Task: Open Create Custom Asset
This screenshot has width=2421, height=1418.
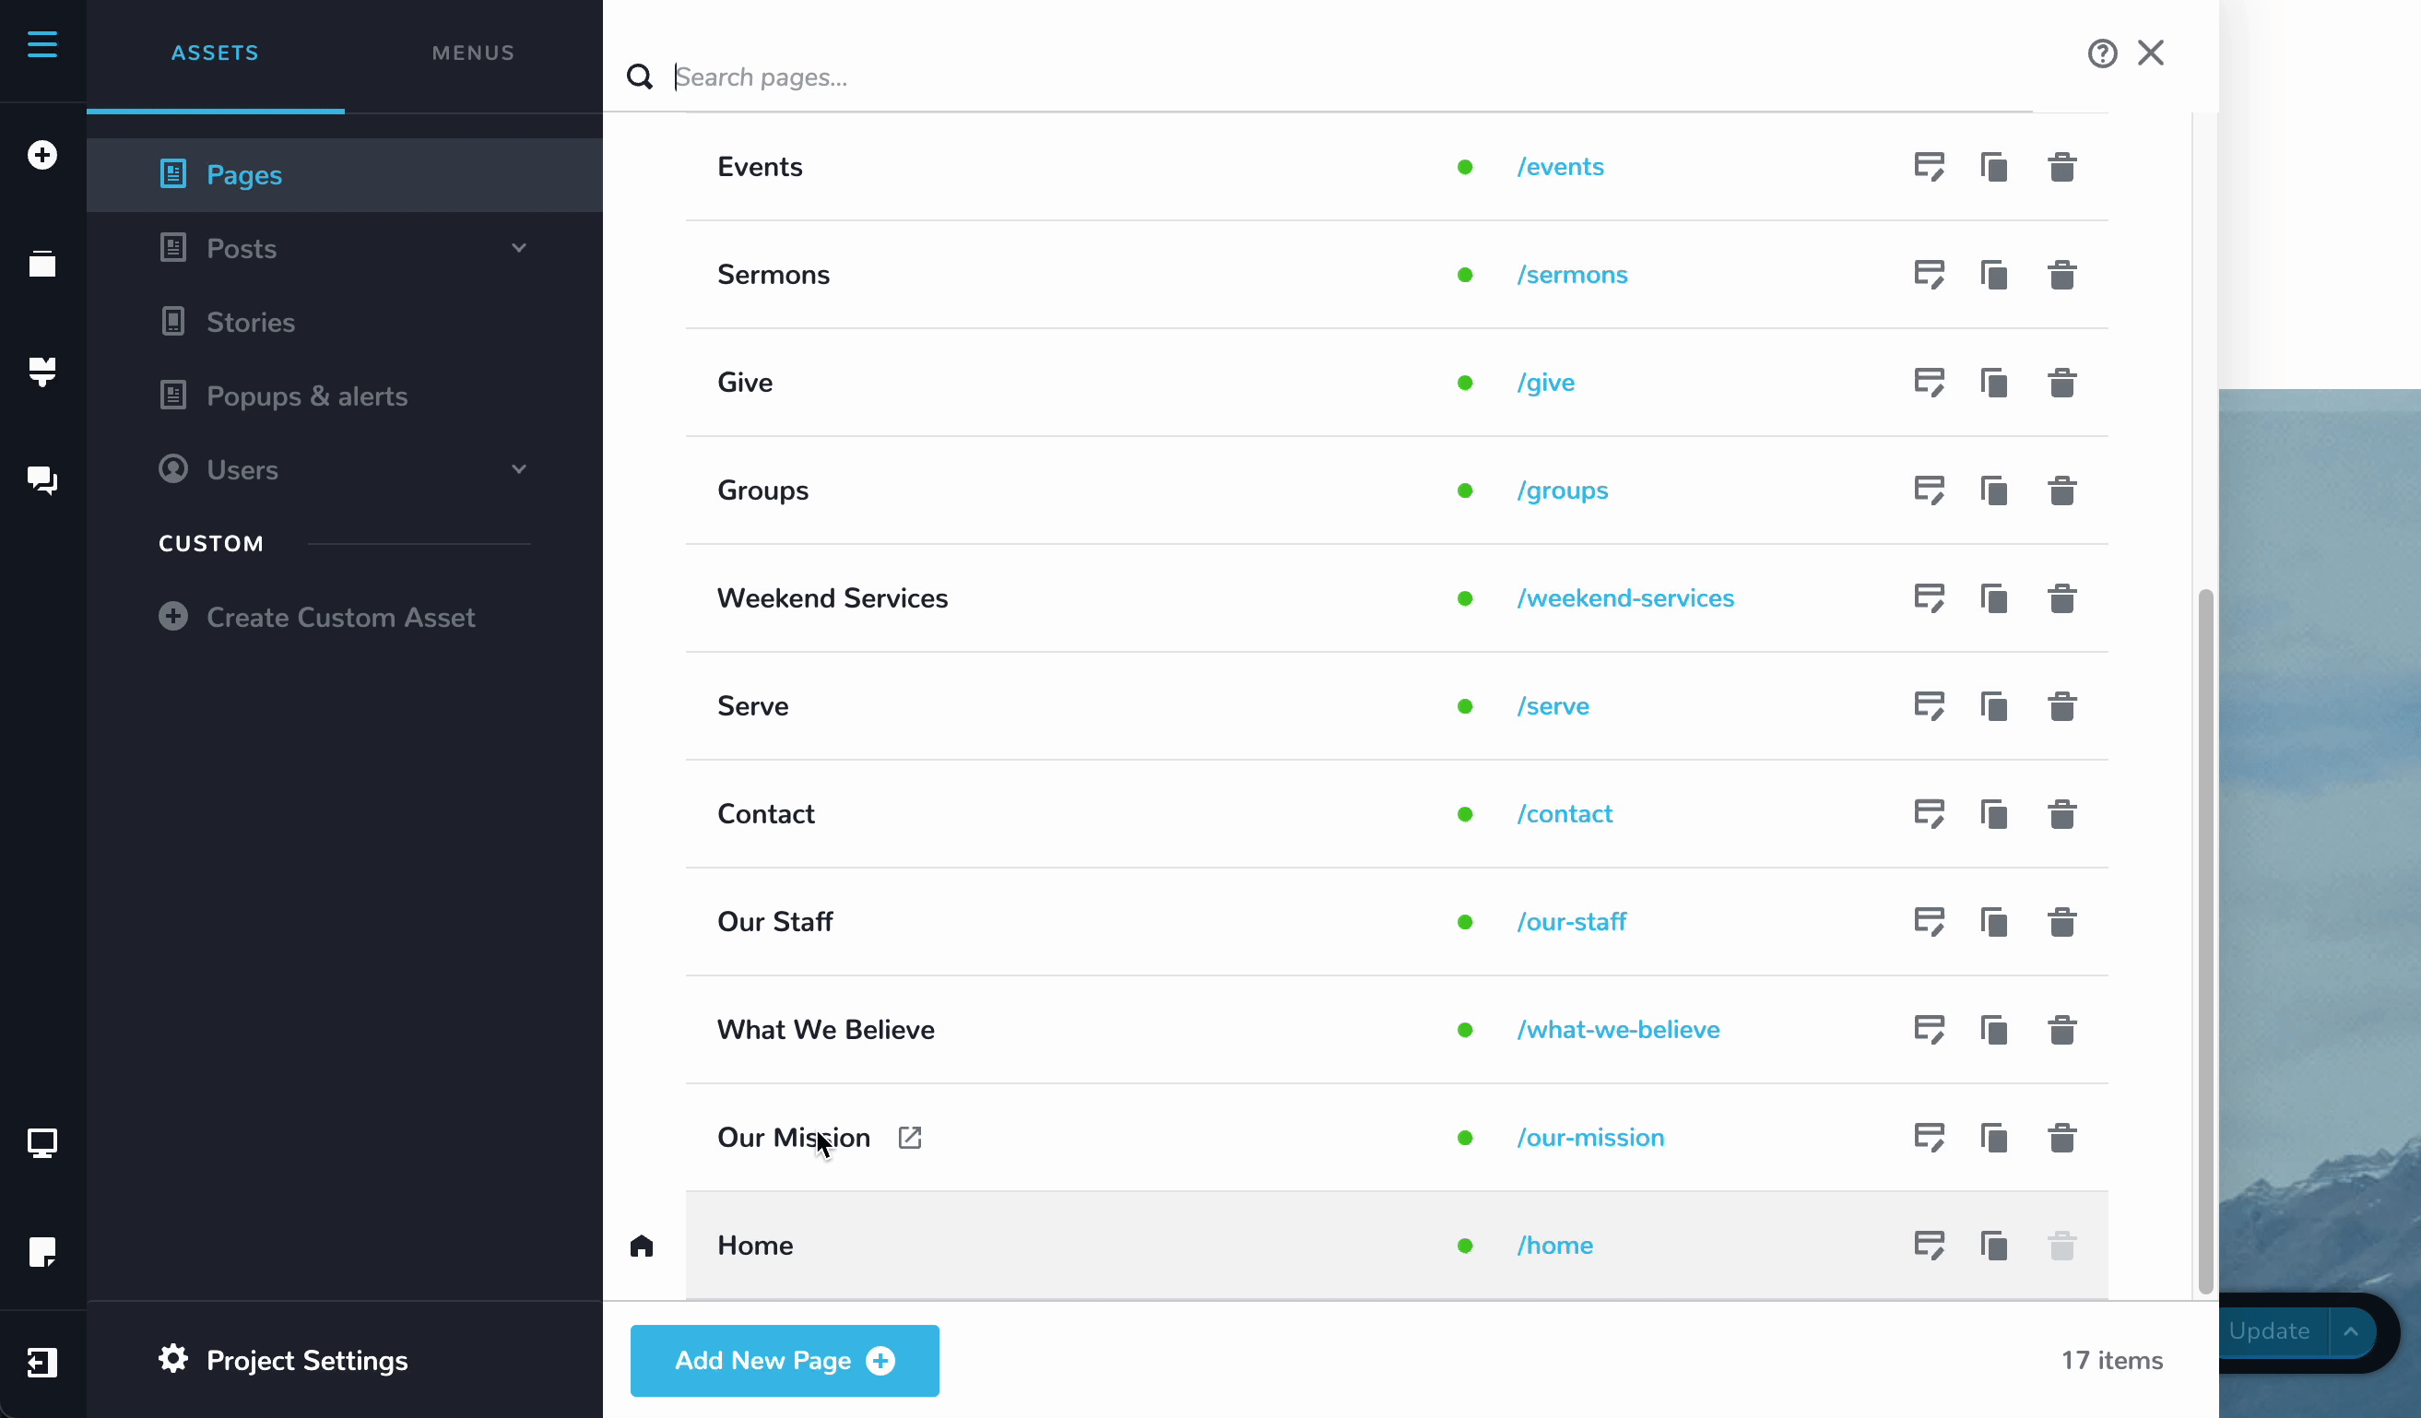Action: [x=341, y=618]
